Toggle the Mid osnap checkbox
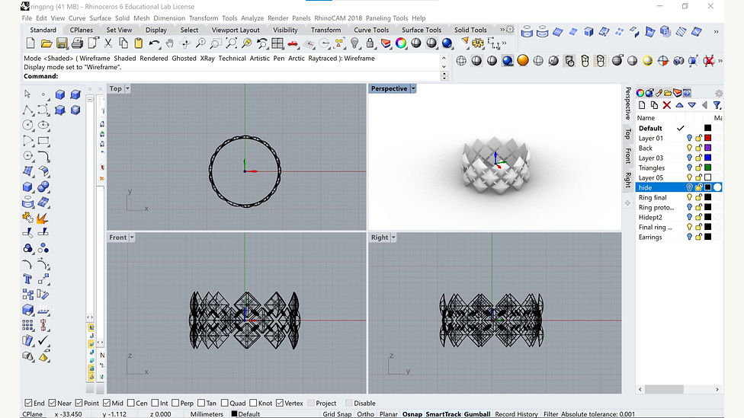This screenshot has height=418, width=744. (x=107, y=403)
